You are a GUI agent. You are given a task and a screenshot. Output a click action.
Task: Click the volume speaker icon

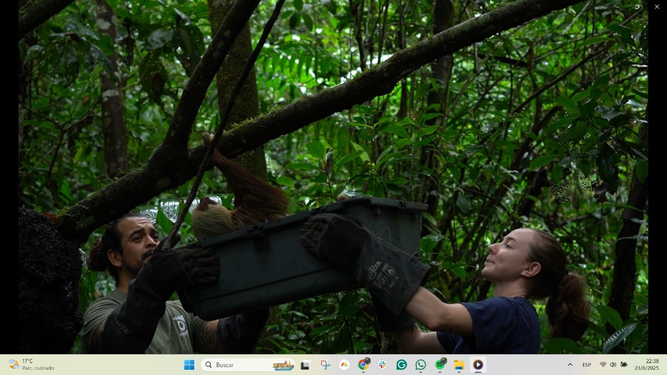[613, 365]
